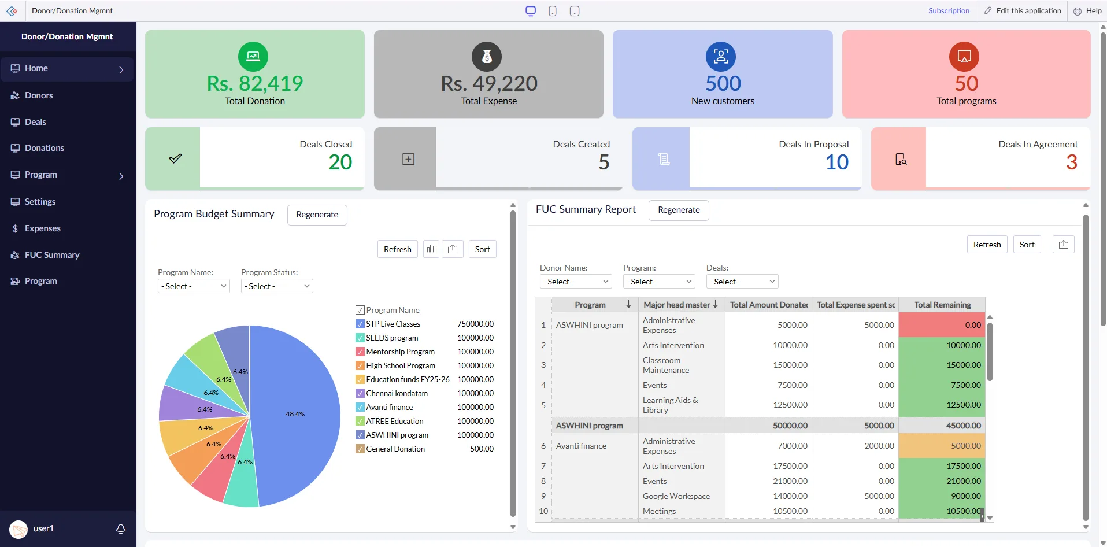Image resolution: width=1107 pixels, height=547 pixels.
Task: Click the chart view icon in Program Budget Summary
Action: 431,249
